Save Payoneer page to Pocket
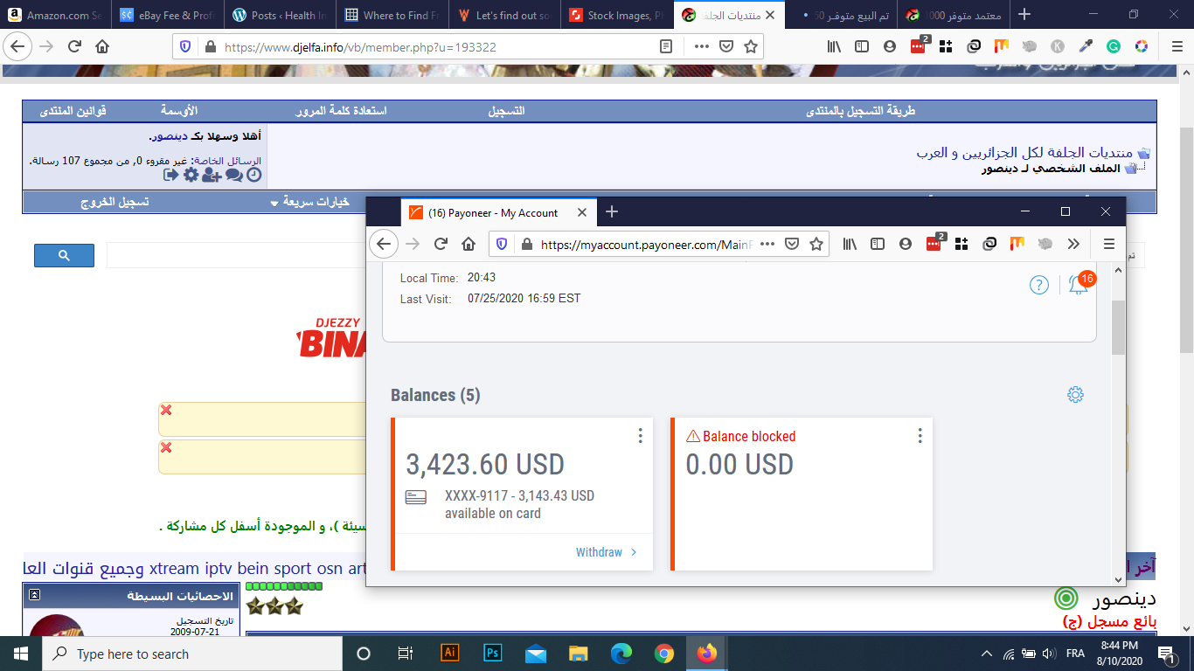 tap(791, 245)
